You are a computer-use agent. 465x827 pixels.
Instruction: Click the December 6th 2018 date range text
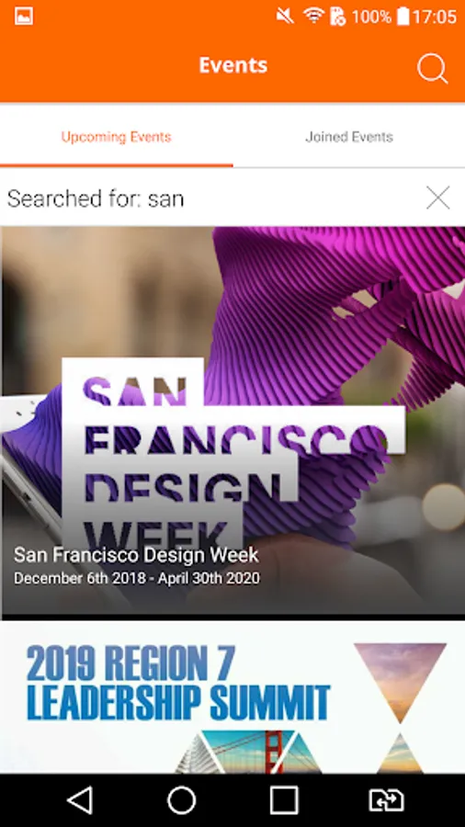click(137, 578)
